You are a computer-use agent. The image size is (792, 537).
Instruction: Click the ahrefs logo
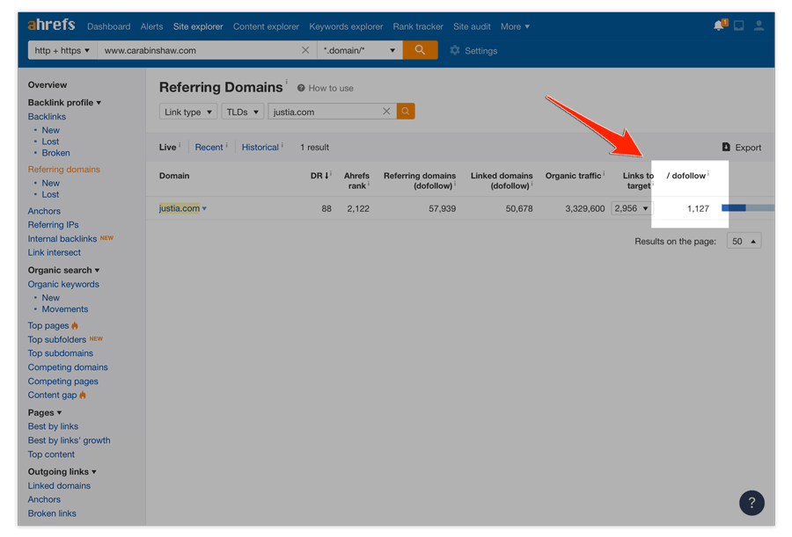[51, 25]
